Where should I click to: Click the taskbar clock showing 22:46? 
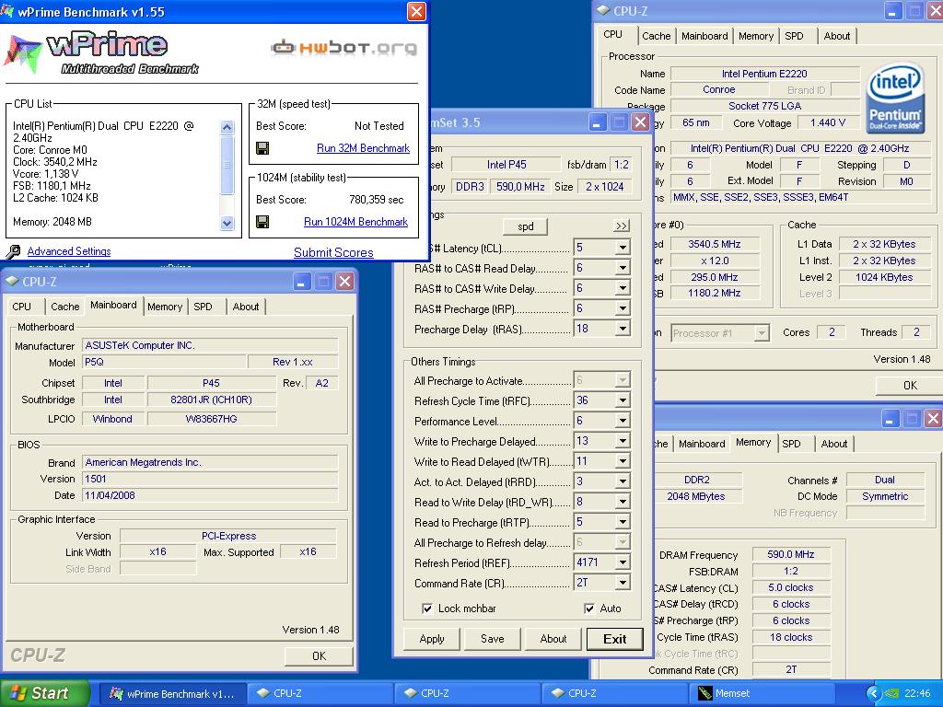pyautogui.click(x=917, y=694)
